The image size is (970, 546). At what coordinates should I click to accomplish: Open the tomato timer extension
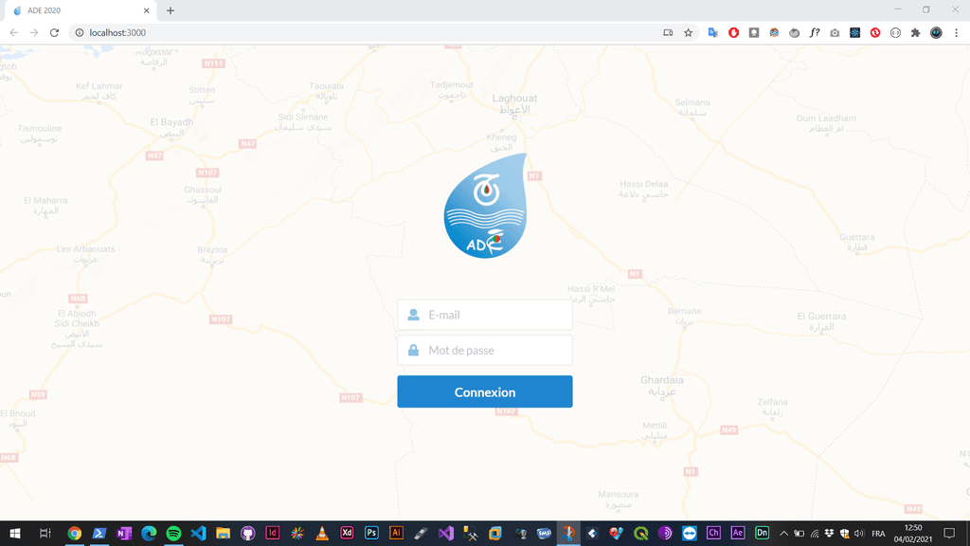(795, 33)
